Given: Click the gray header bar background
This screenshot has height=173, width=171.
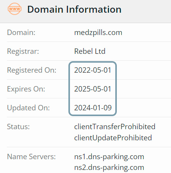Looking at the screenshot, I should (146, 11).
